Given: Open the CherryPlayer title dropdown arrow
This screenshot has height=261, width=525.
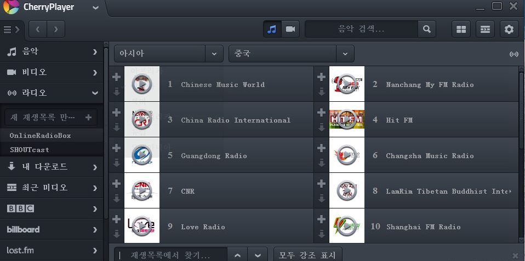Looking at the screenshot, I should tap(96, 7).
